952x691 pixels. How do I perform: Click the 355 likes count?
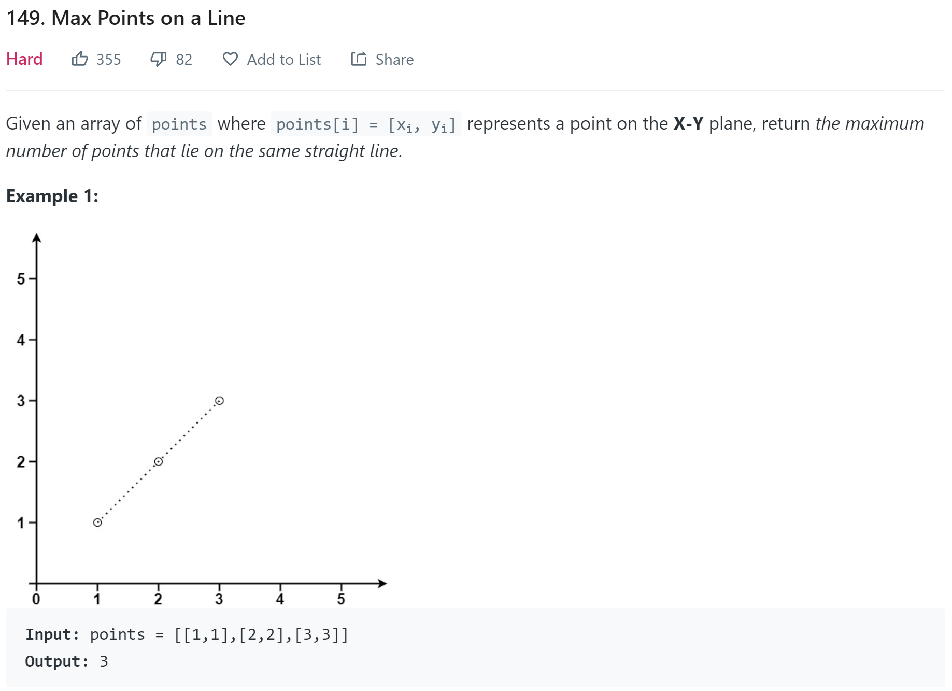pyautogui.click(x=109, y=60)
